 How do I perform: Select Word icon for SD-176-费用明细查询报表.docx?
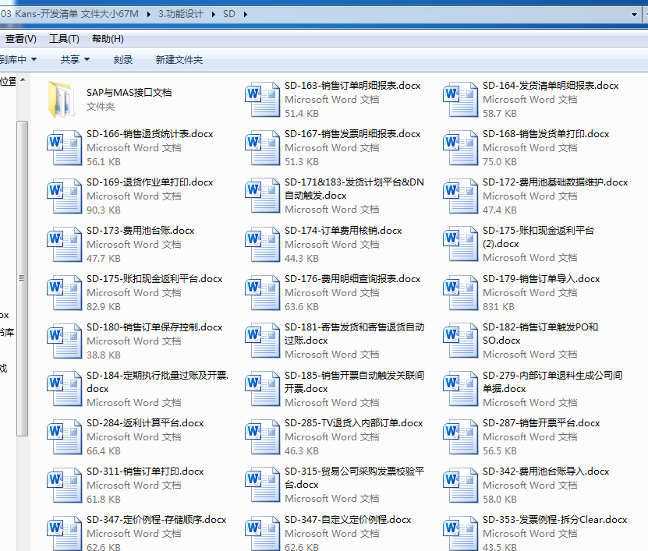(x=262, y=292)
